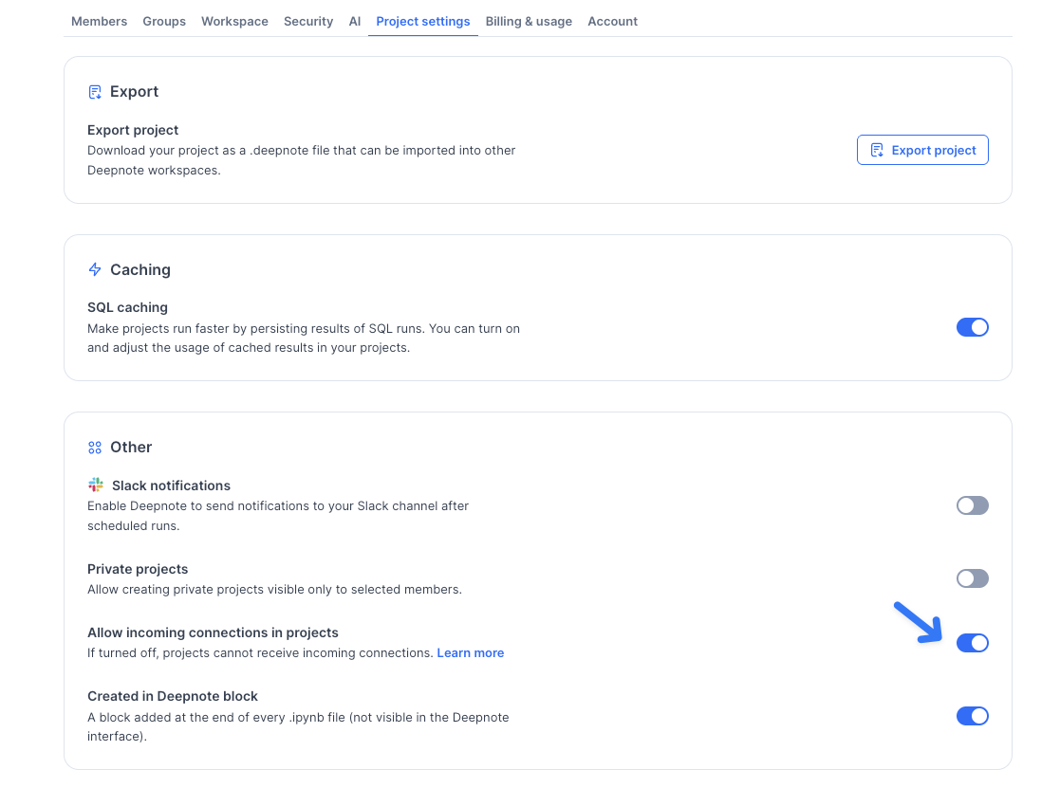Viewport: 1060px width, 788px height.
Task: Toggle Created in Deepnote block switch
Action: pos(972,716)
